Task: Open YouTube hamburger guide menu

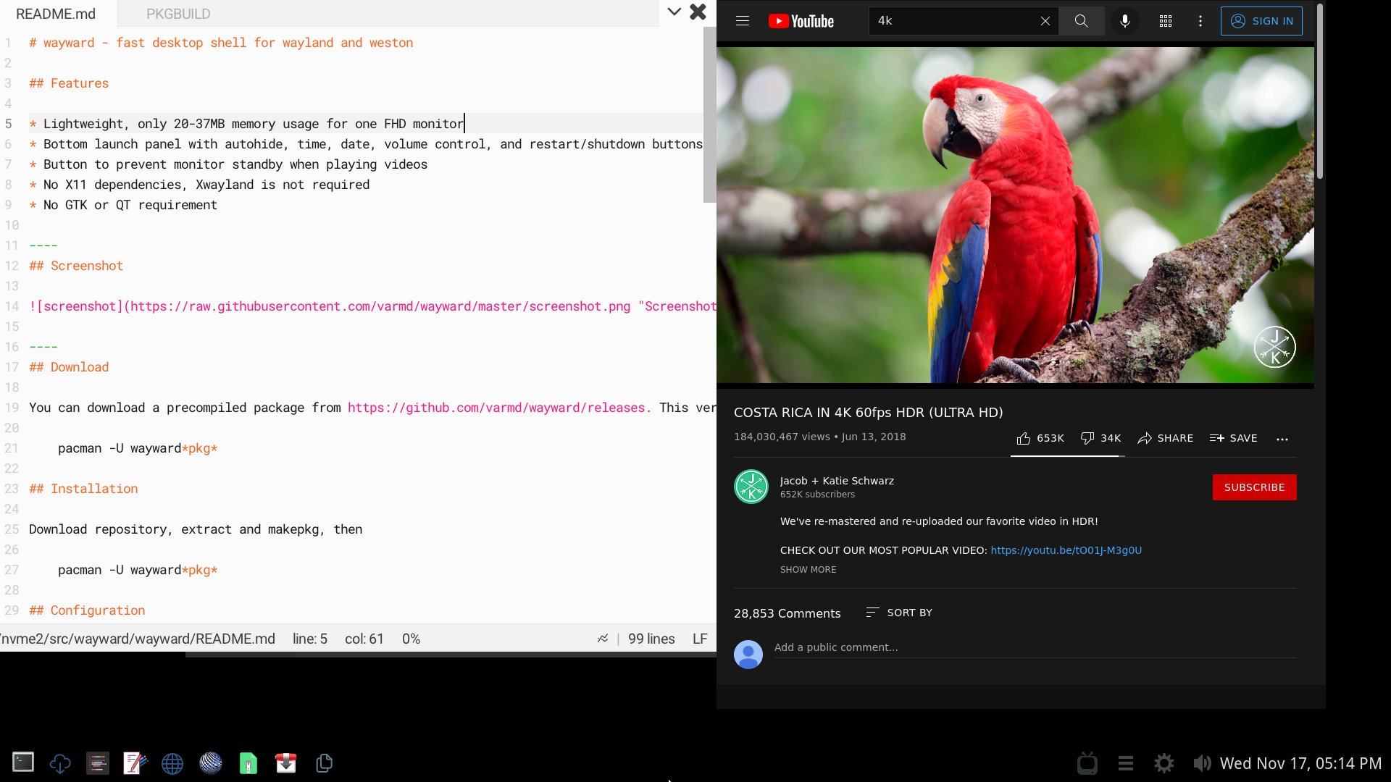Action: [743, 21]
